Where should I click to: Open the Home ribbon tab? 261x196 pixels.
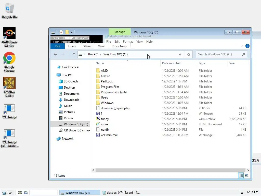[72, 46]
